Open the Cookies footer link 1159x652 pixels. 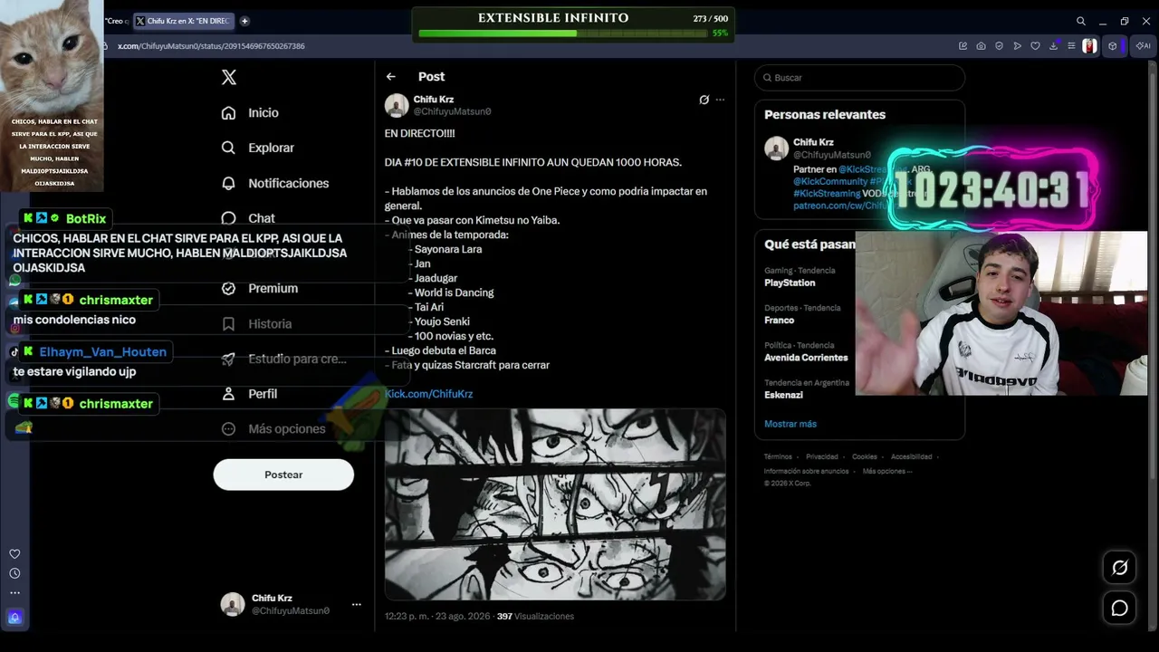point(865,457)
